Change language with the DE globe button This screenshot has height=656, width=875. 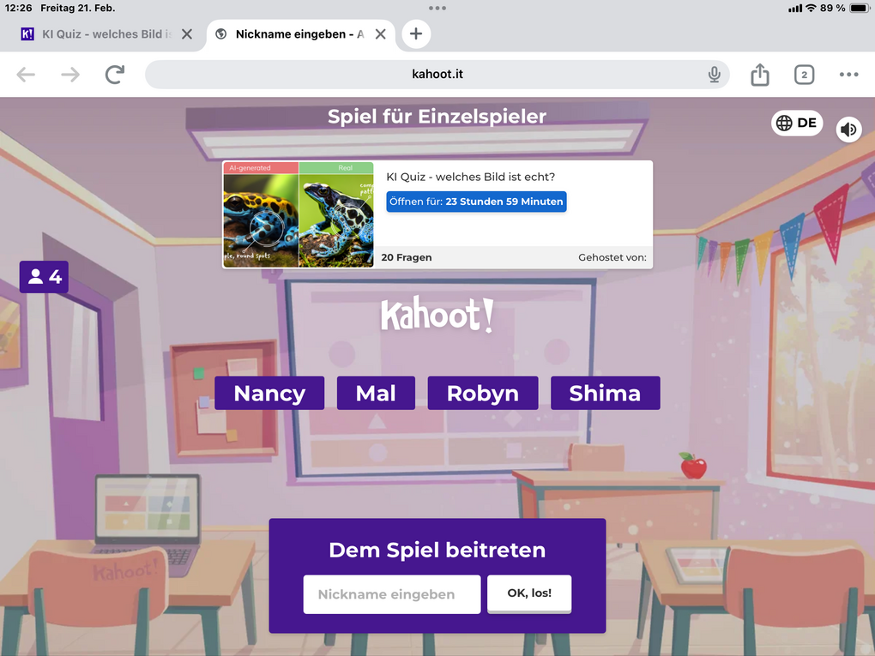[797, 123]
